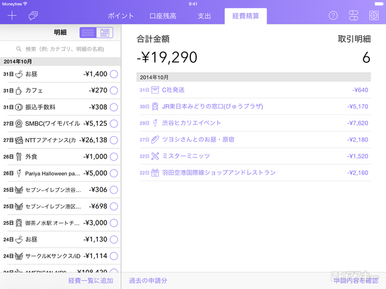This screenshot has width=386, height=289.
Task: Click the -¥5,170 amount
Action: coord(358,107)
